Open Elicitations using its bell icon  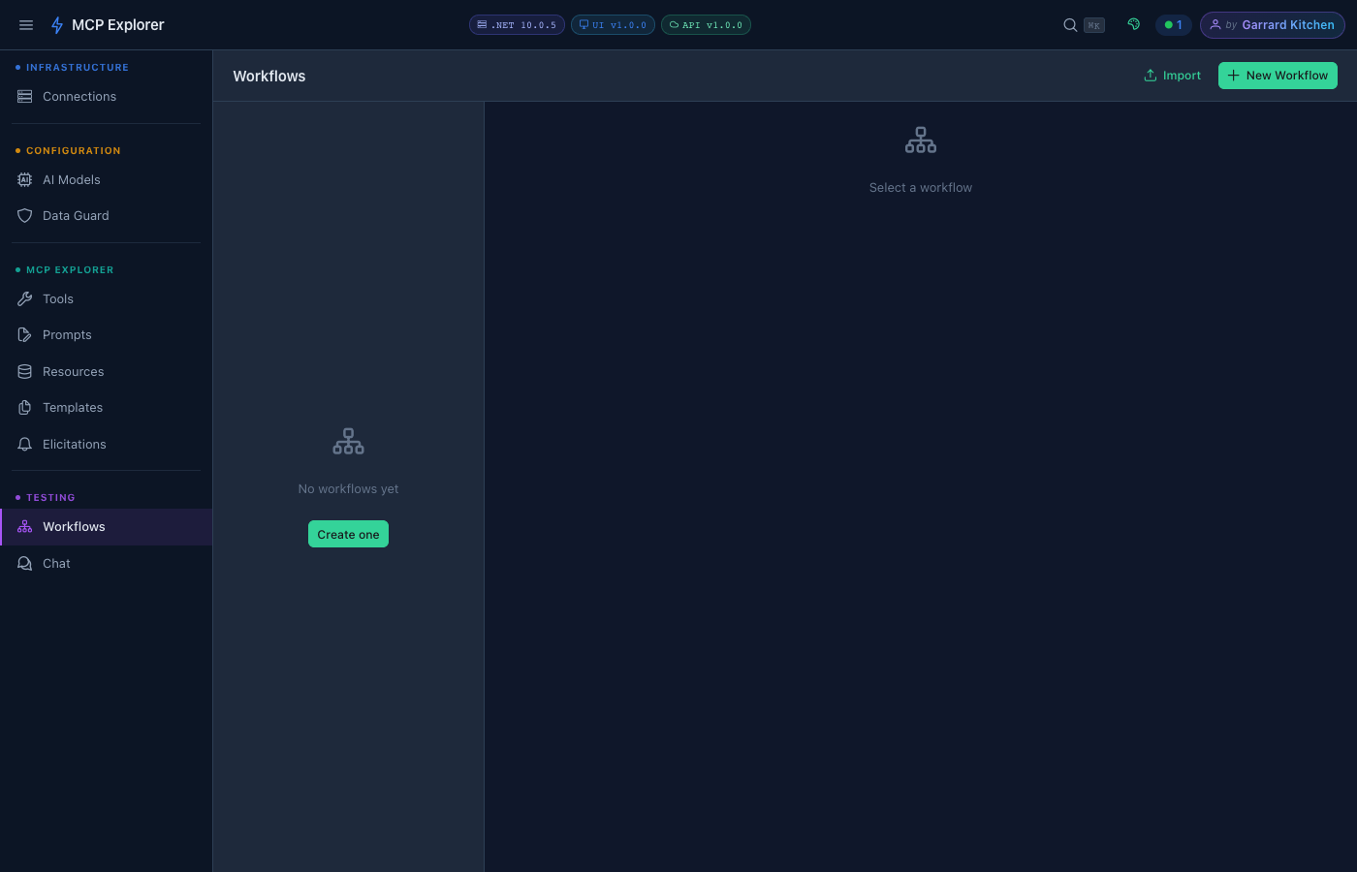[25, 444]
